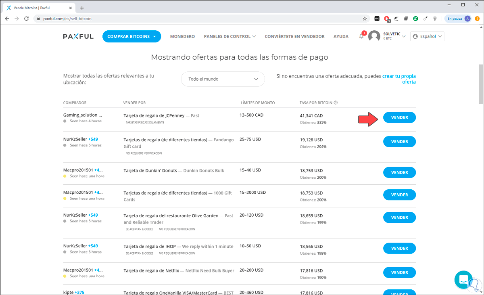This screenshot has height=295, width=484.
Task: Click Vender for the Fandango Gift card offer
Action: (x=399, y=142)
